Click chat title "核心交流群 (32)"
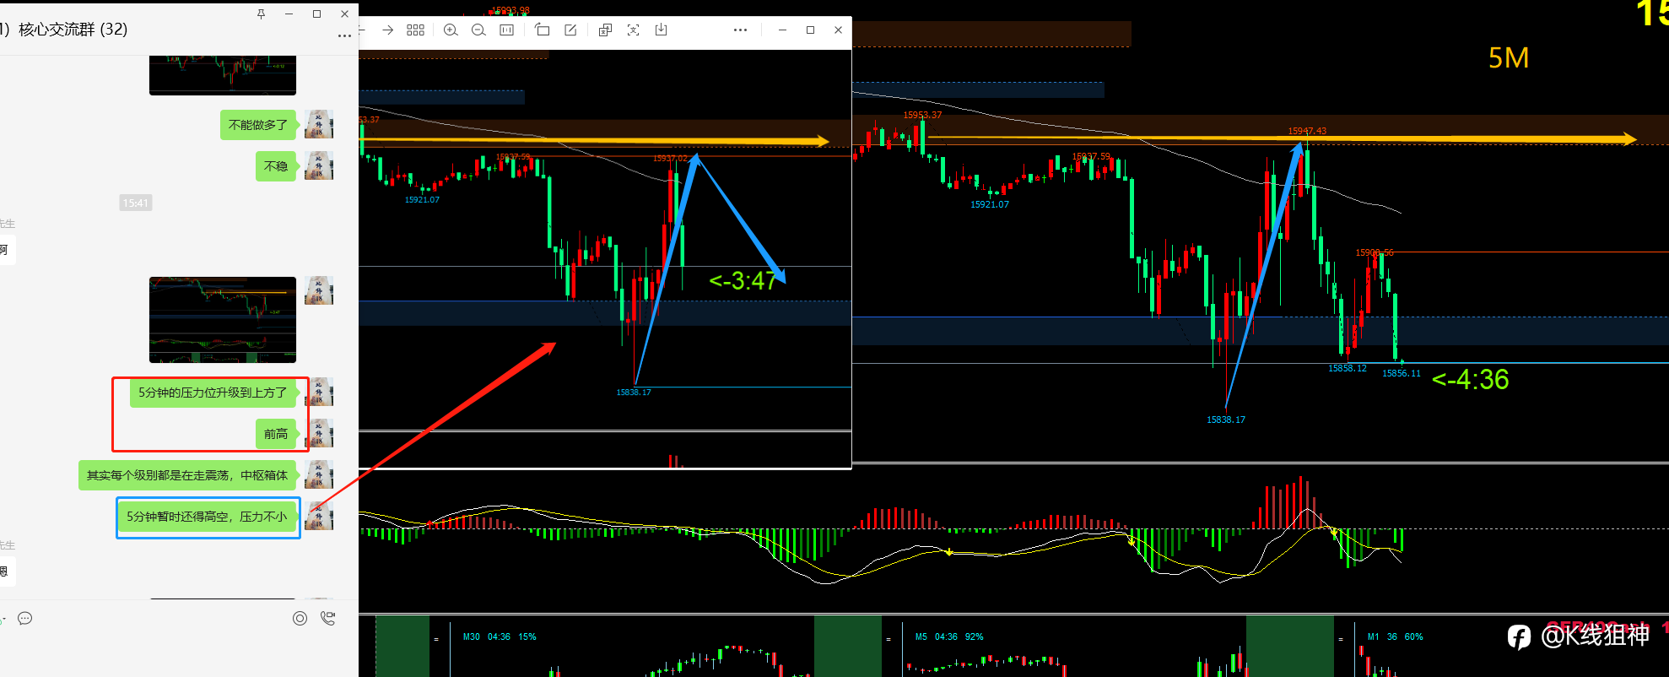 pyautogui.click(x=73, y=30)
